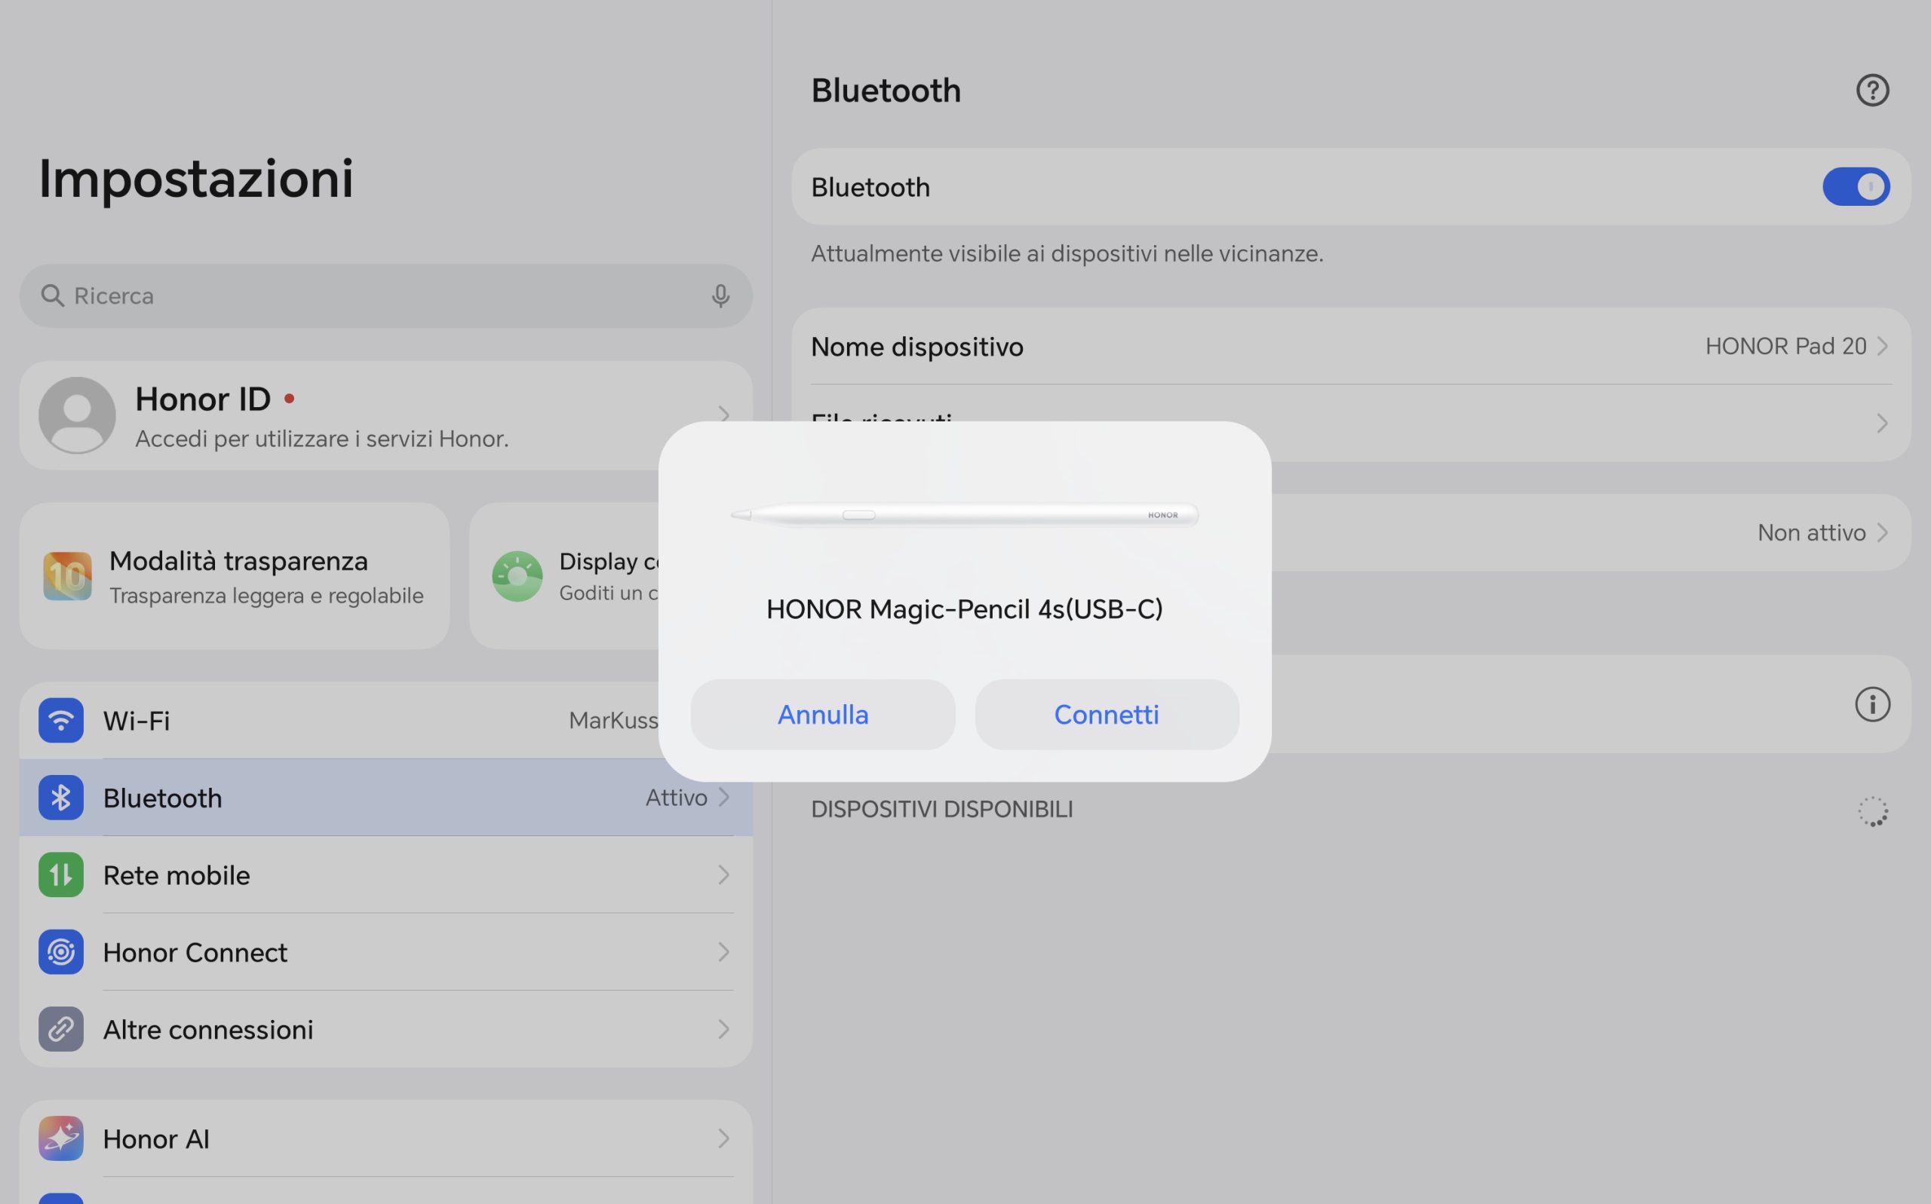Viewport: 1931px width, 1204px height.
Task: Expand Nome dispositivo HONOR Pad 20 chevron
Action: coord(1882,346)
